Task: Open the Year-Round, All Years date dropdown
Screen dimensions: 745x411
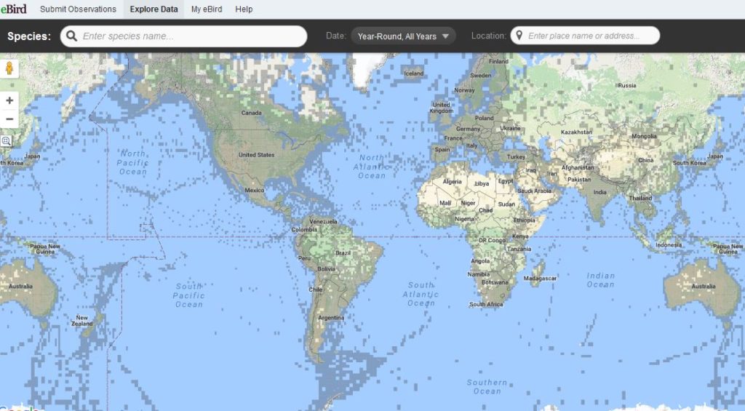Action: [x=403, y=36]
